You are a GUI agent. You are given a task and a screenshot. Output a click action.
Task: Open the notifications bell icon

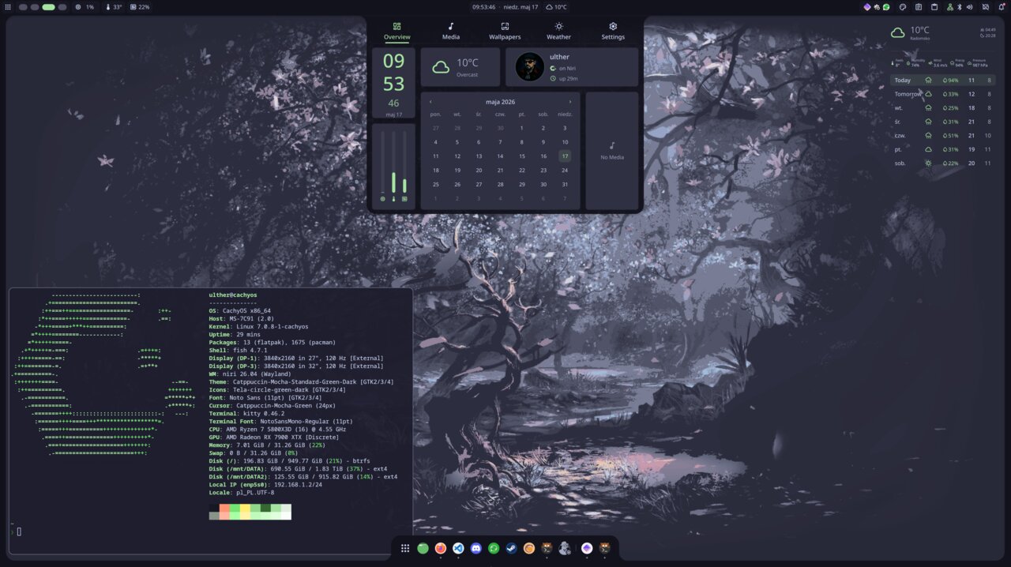click(x=1002, y=7)
